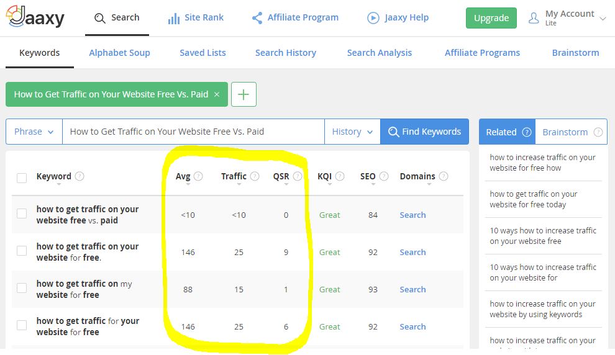Open the Site Rank navigation item
The image size is (615, 355).
(196, 17)
